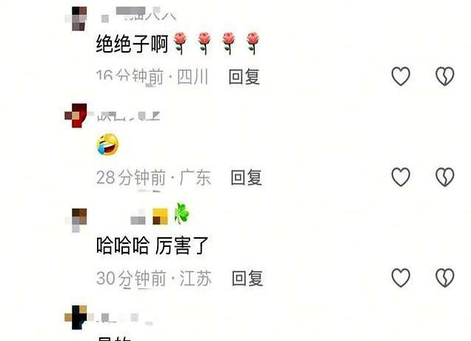This screenshot has width=471, height=341.
Task: Like the laughing emoji comment from 广东
Action: [x=401, y=177]
